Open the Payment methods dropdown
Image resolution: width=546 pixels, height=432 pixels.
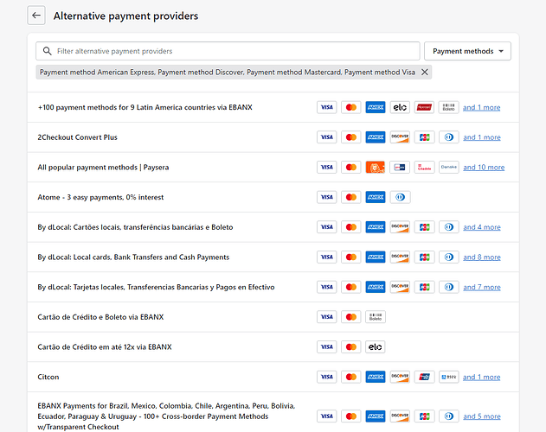[467, 52]
